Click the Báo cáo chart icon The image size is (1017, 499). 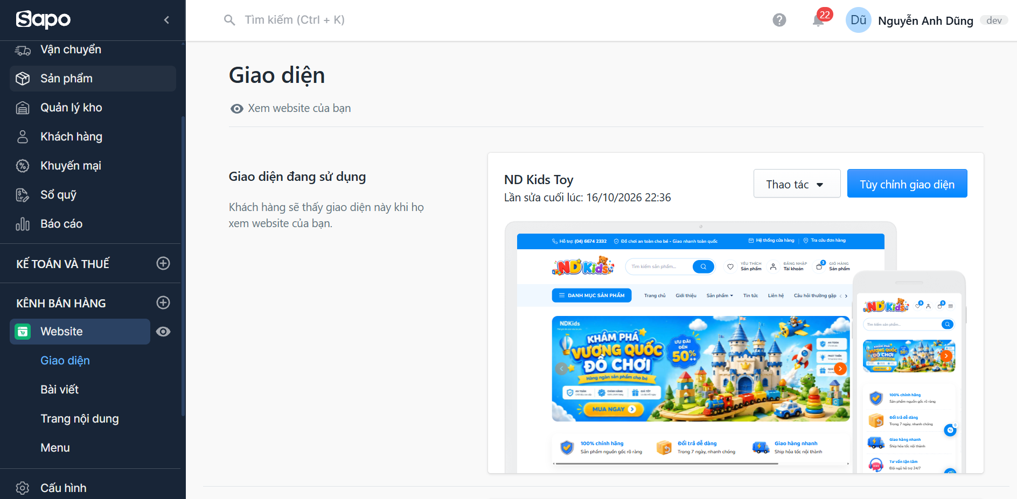point(23,224)
